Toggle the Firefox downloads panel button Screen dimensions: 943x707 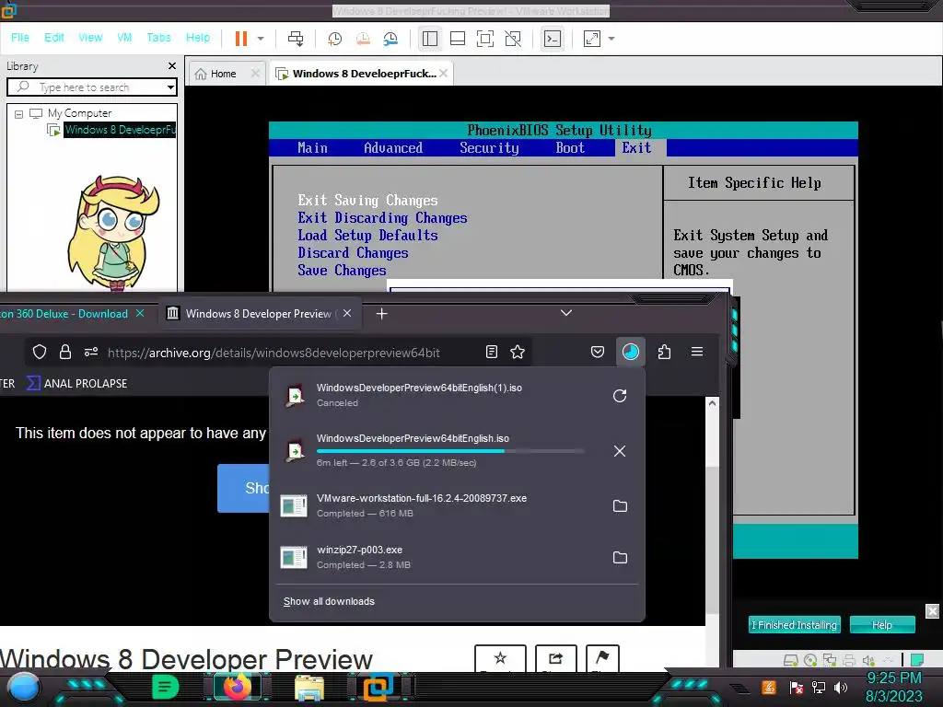point(630,352)
